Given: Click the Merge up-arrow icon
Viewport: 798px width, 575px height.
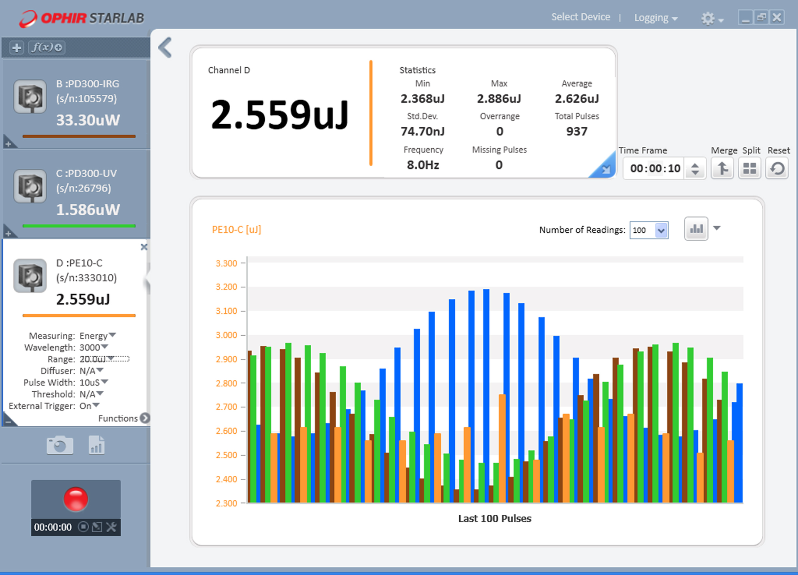Looking at the screenshot, I should pos(722,168).
